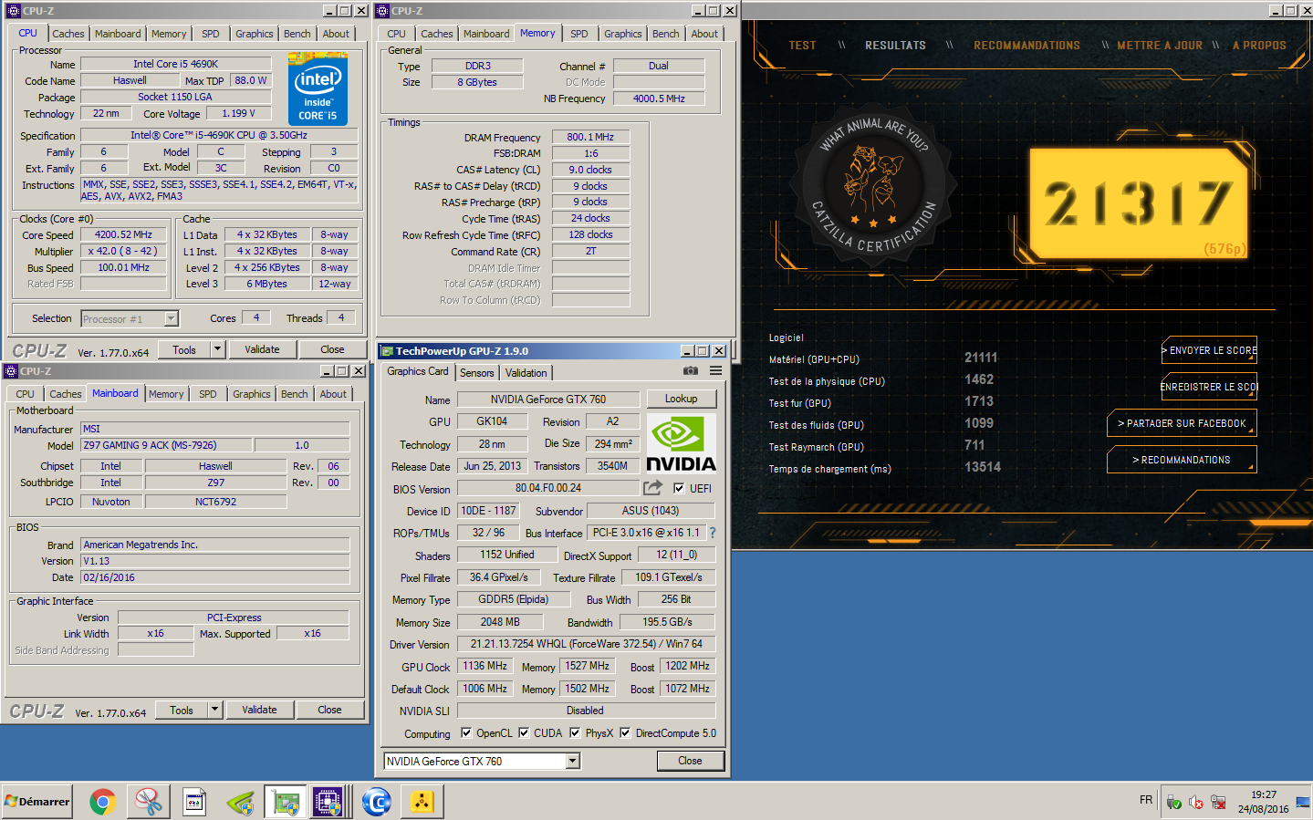1313x820 pixels.
Task: Click the disconnected network tray icon
Action: tap(1218, 803)
